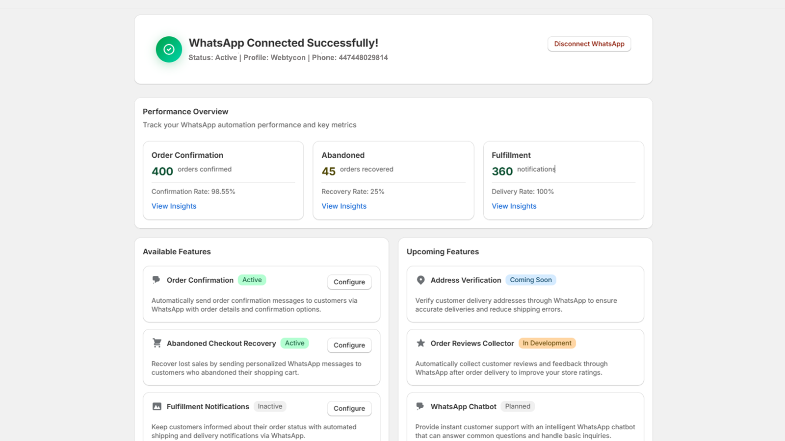Configure Order Confirmation feature
Viewport: 785px width, 441px height.
pos(349,282)
